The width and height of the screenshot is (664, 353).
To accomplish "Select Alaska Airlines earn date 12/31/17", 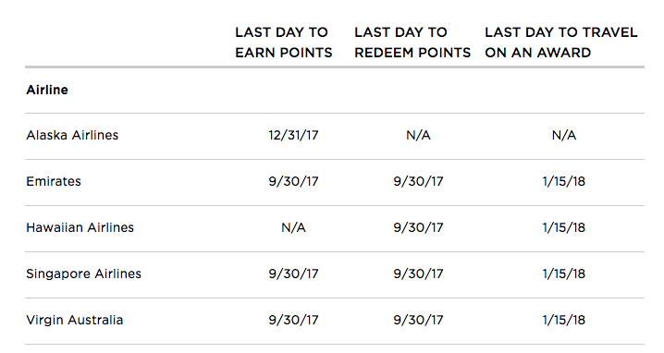I will pos(293,136).
